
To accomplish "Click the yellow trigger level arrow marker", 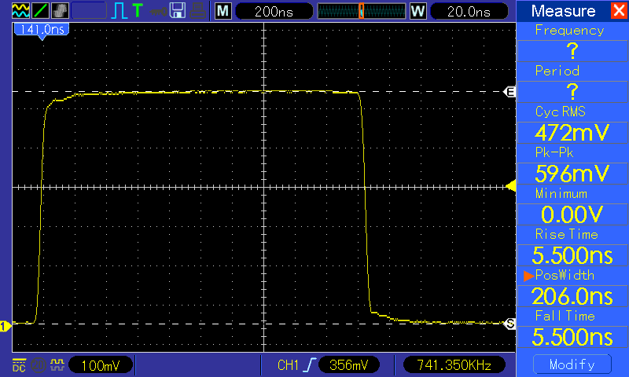I will coord(511,186).
